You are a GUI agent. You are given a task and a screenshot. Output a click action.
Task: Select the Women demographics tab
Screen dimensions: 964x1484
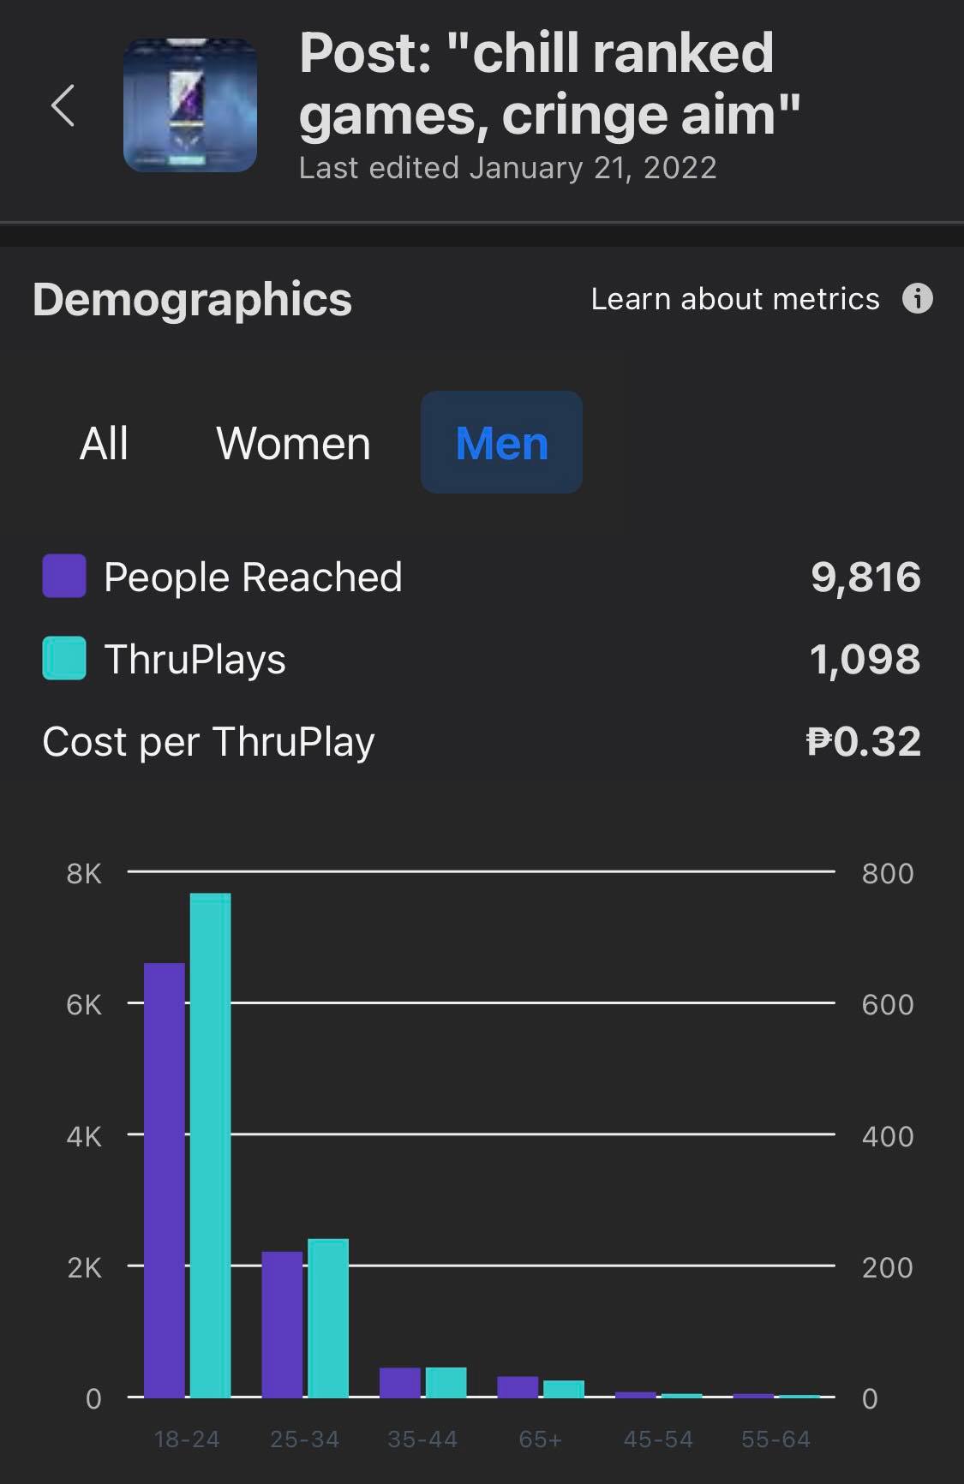[293, 444]
